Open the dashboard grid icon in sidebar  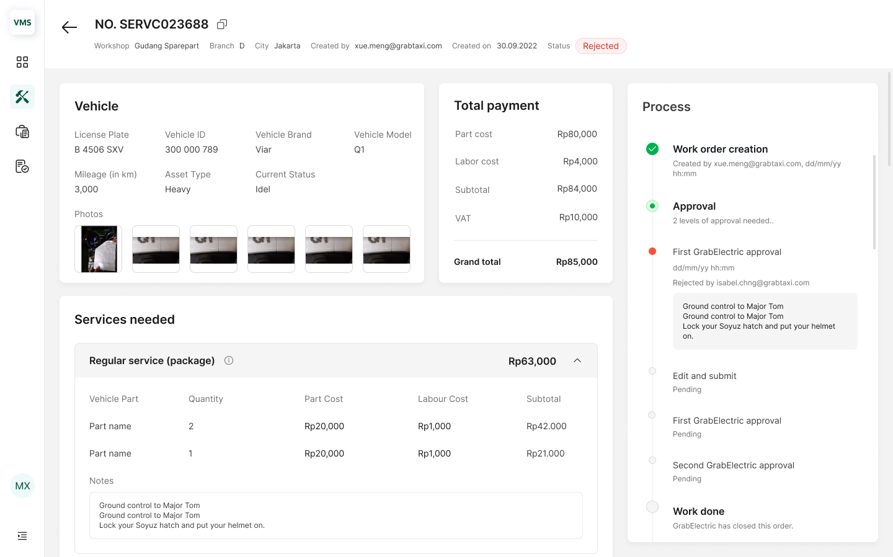(x=22, y=62)
